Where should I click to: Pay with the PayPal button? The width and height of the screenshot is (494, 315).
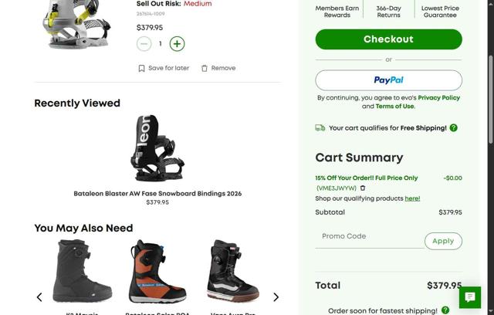388,80
